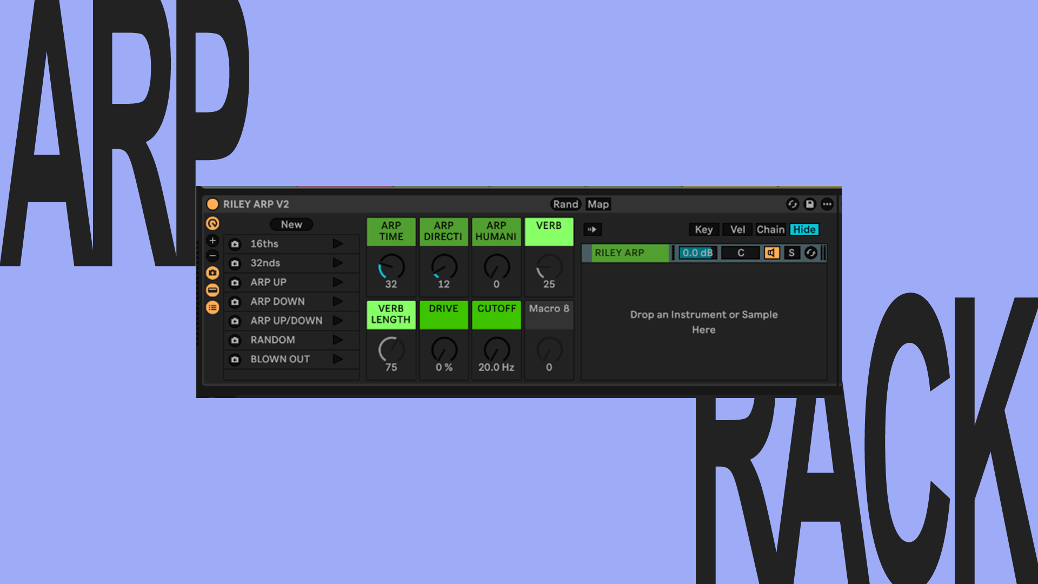Image resolution: width=1038 pixels, height=584 pixels.
Task: Toggle the Chain List view icon
Action: tap(212, 307)
